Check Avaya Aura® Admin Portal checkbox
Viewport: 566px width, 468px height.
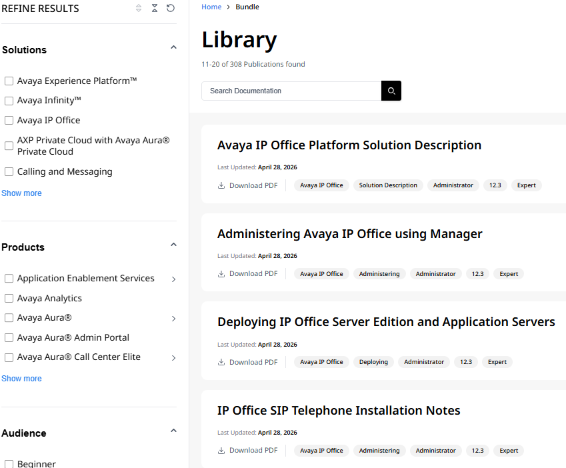[9, 338]
